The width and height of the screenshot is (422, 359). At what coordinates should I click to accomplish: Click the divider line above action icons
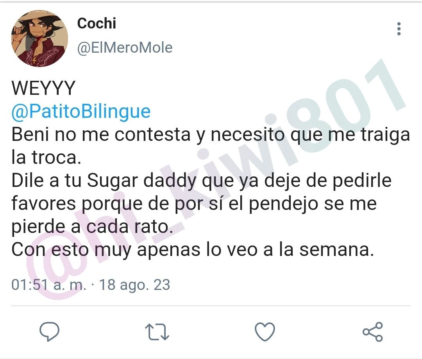tap(211, 306)
